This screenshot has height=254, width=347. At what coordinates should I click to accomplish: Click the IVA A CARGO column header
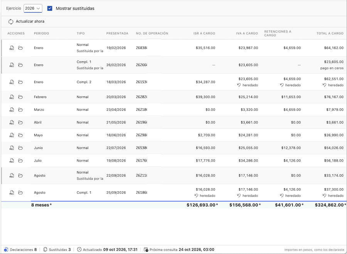(x=247, y=33)
